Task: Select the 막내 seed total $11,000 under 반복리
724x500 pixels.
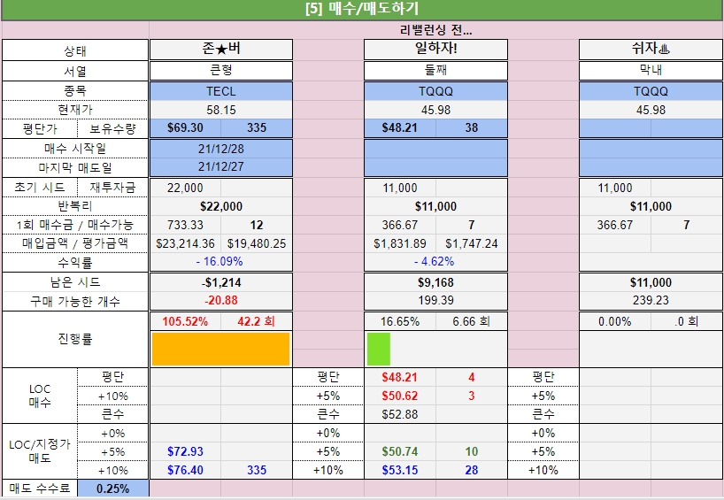Action: pyautogui.click(x=651, y=206)
